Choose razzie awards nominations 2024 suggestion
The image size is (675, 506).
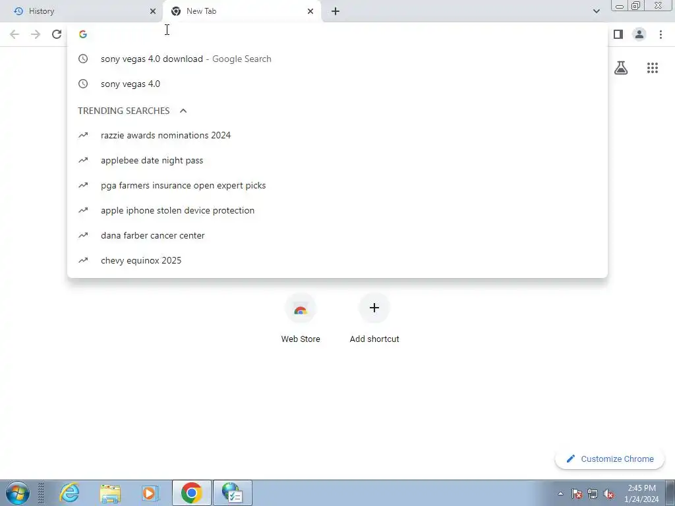[x=337, y=135]
